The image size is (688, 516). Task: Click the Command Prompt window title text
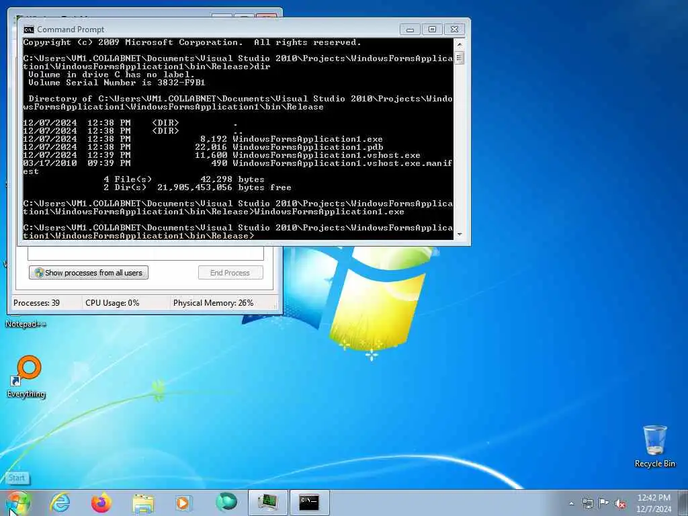coord(71,30)
